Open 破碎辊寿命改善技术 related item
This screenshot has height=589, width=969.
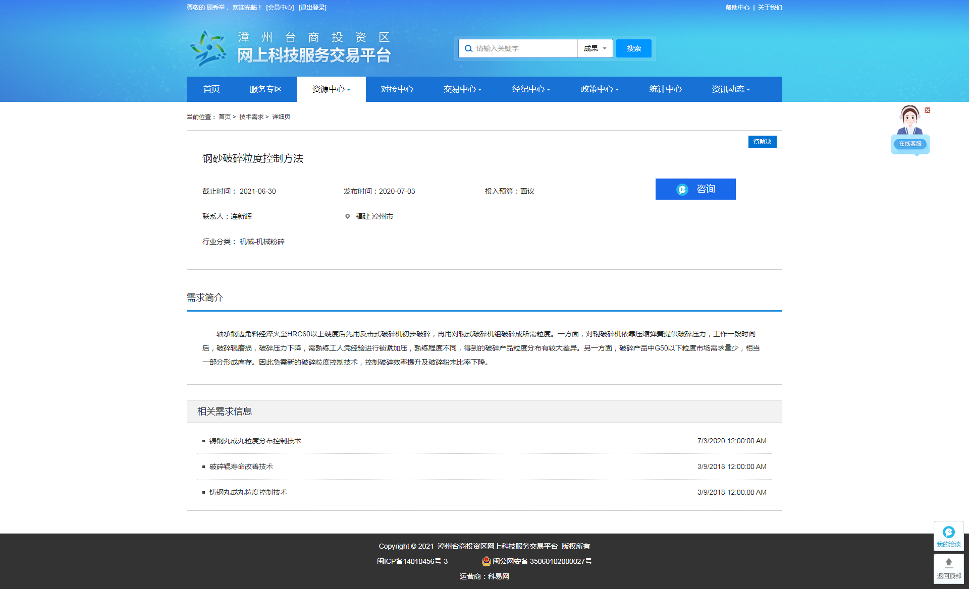pyautogui.click(x=241, y=466)
